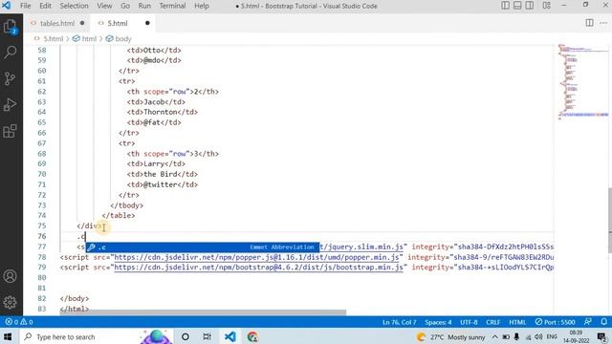Viewport: 612px width, 344px height.
Task: Click the horizontal editor scrollbar
Action: tap(203, 312)
